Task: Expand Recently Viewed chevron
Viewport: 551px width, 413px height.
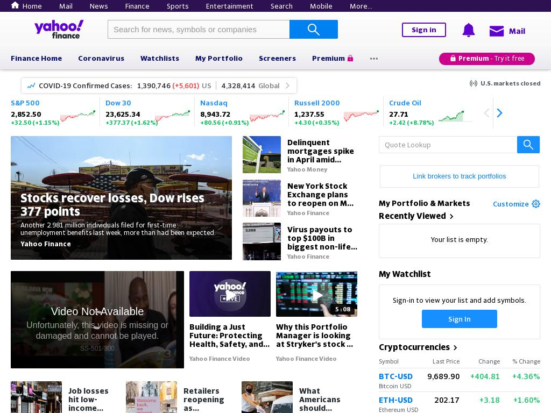Action: click(x=451, y=216)
